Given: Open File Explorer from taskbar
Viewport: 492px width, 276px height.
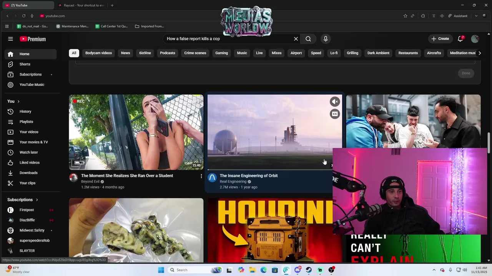Looking at the screenshot, I should pos(253,270).
